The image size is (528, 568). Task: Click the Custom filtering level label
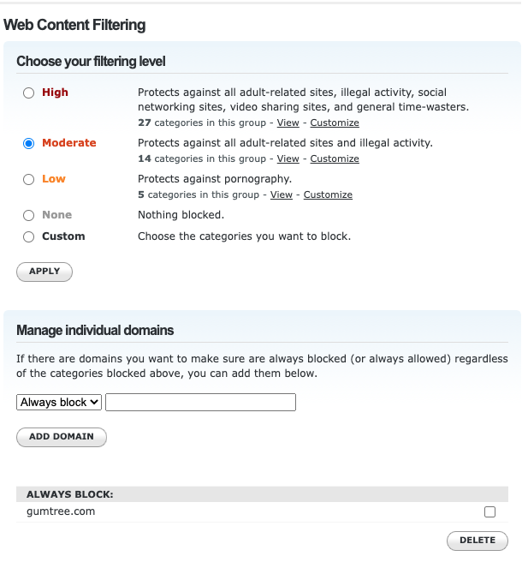63,236
